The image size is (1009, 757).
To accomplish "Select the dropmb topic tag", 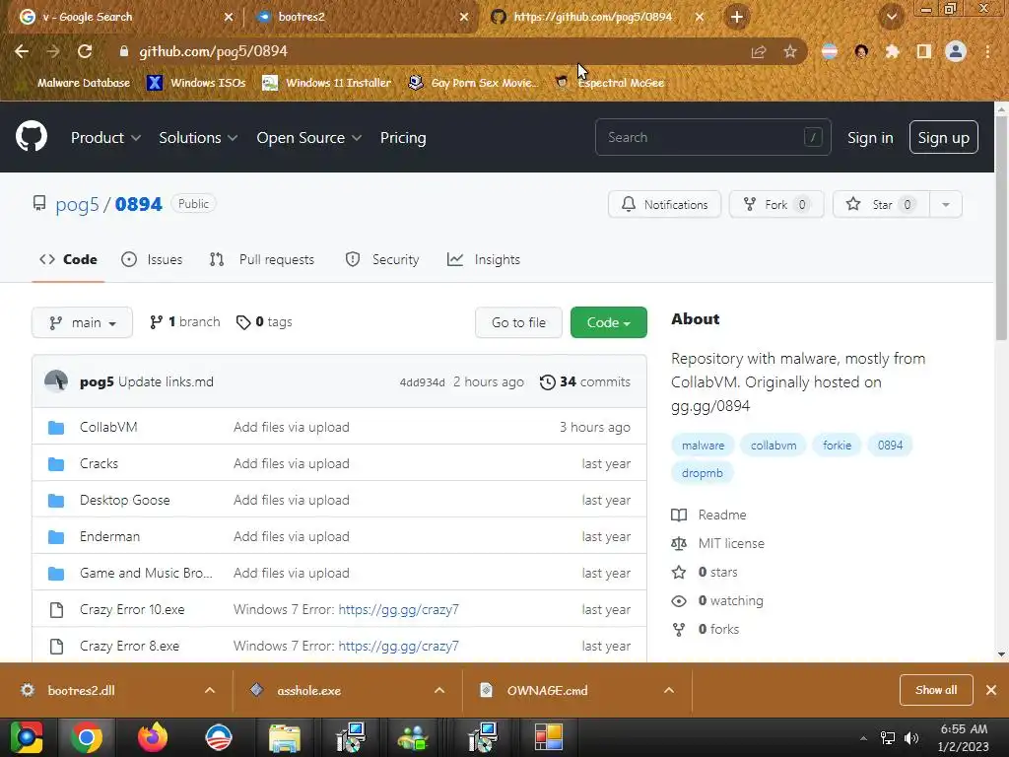I will click(x=702, y=473).
